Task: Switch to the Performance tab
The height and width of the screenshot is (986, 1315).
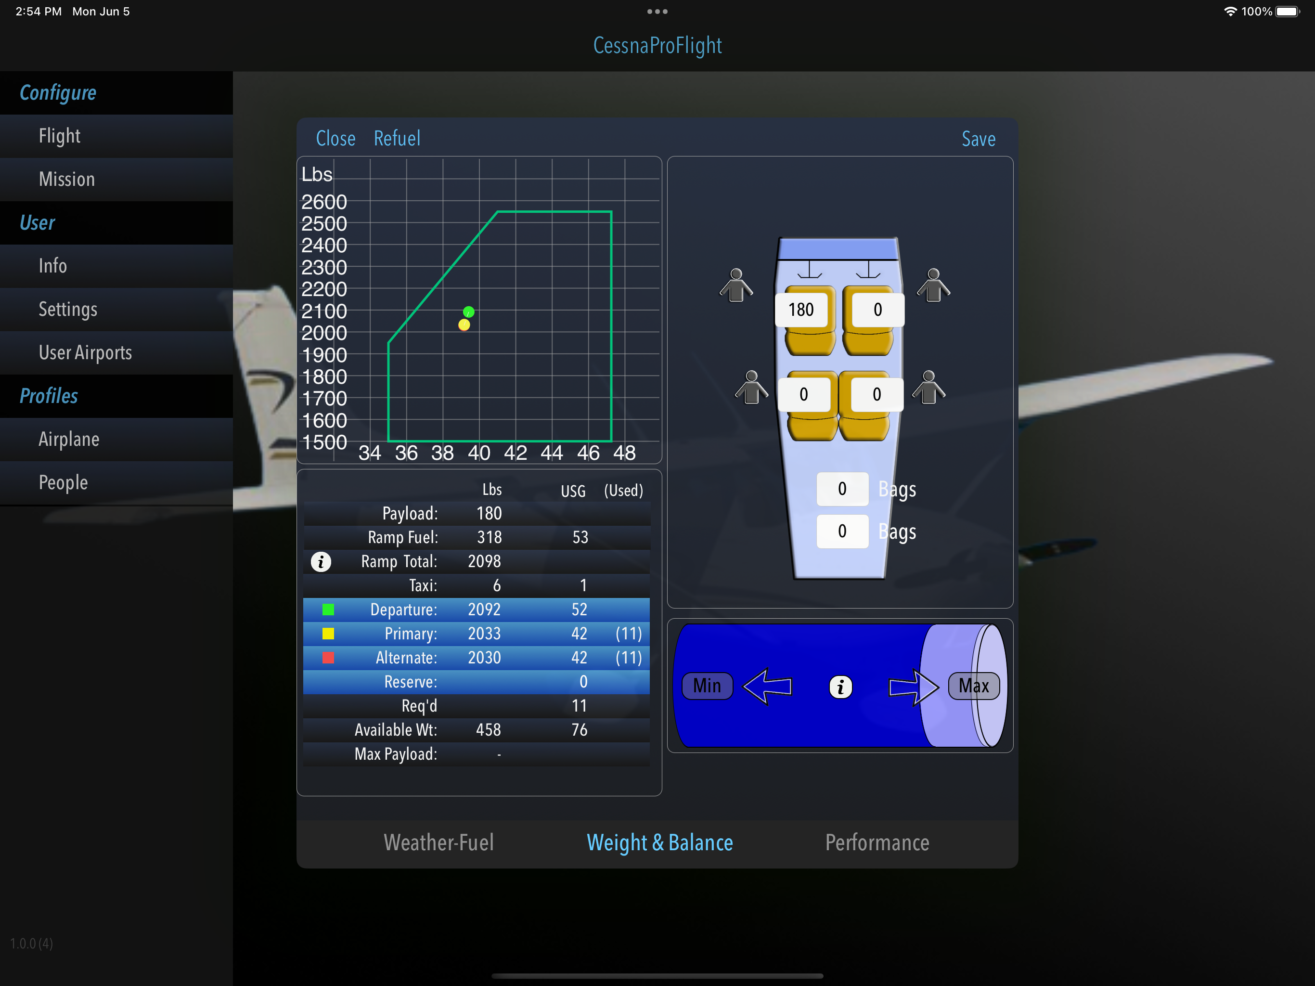Action: (x=877, y=843)
